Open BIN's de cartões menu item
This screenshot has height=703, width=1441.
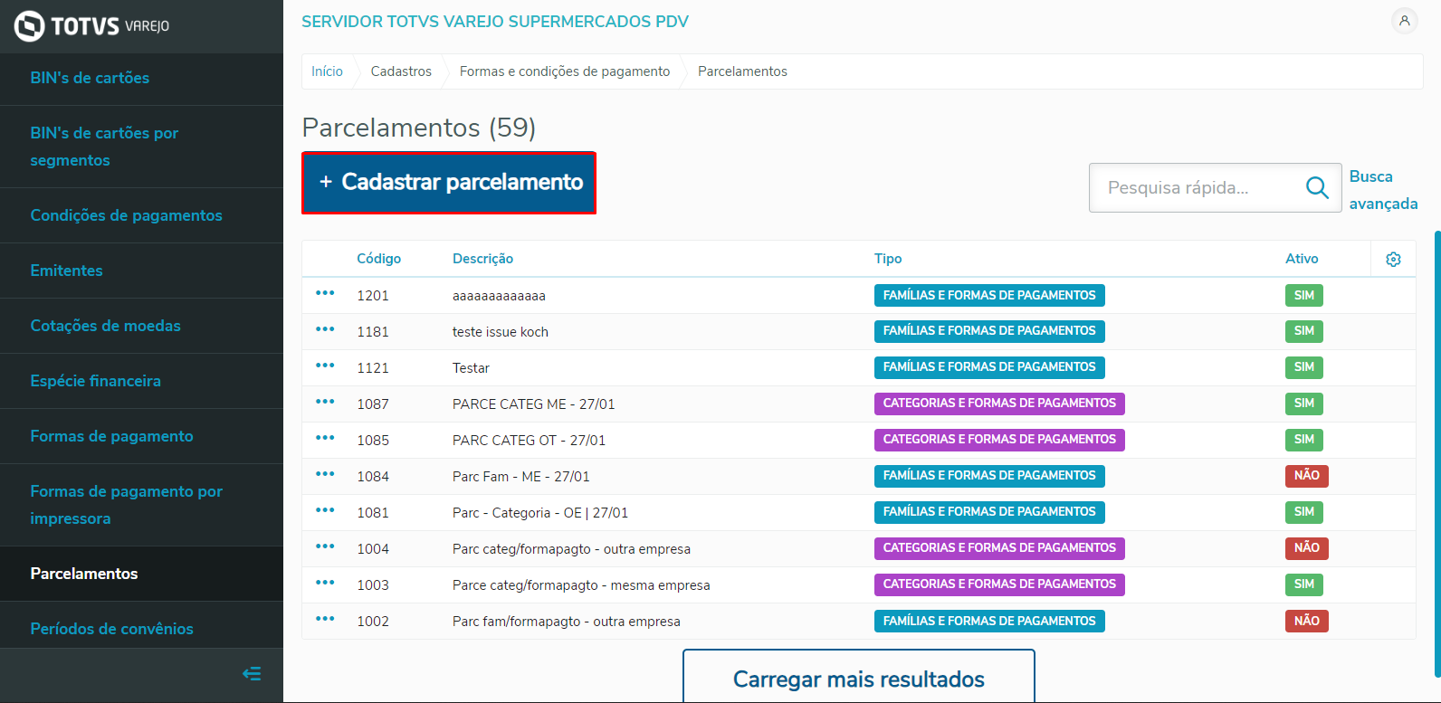click(141, 79)
